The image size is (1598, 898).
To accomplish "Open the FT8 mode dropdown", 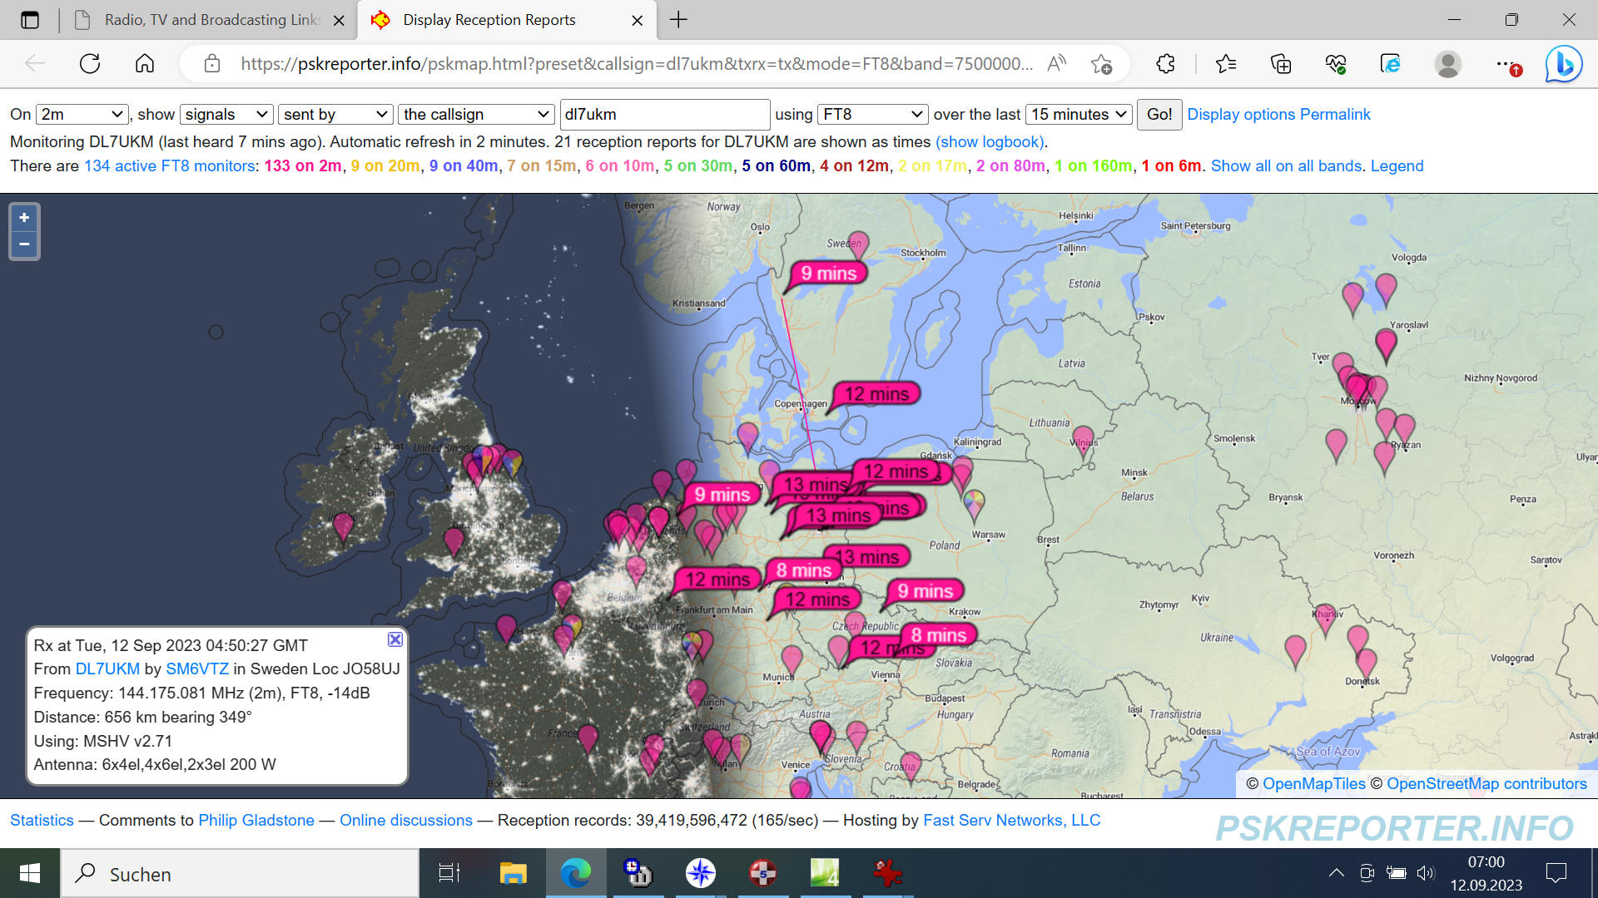I will tap(872, 115).
